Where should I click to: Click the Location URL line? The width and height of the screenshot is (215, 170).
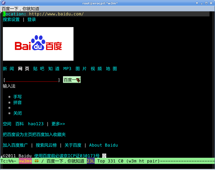(x=106, y=14)
